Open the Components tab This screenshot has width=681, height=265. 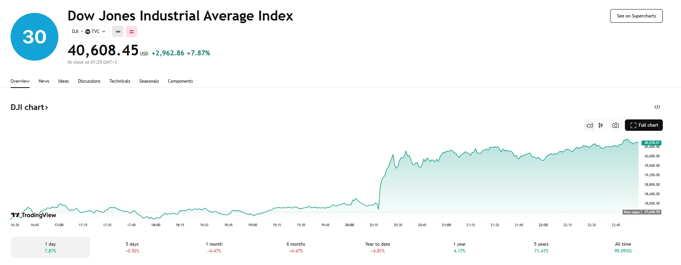180,81
